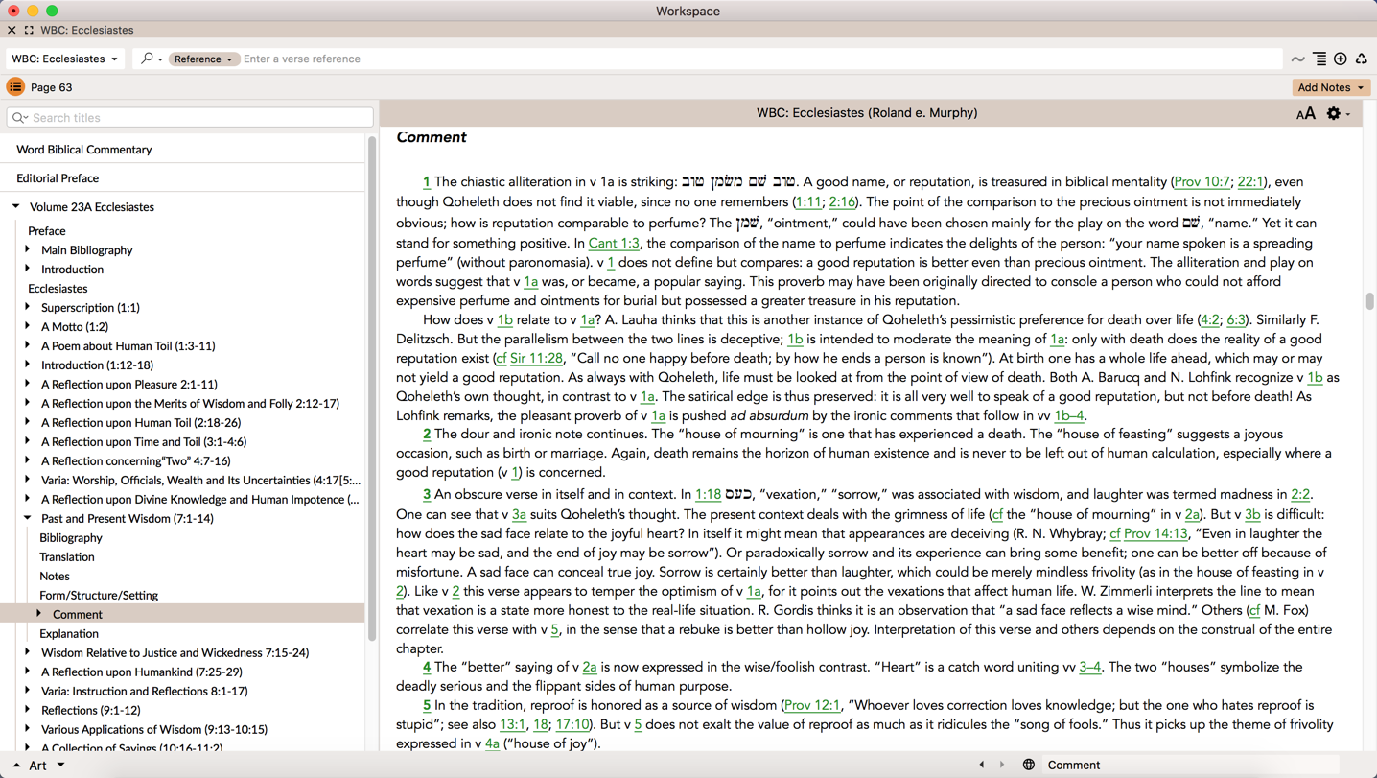Open the WBC: Ecclesiastes module dropdown

point(64,59)
